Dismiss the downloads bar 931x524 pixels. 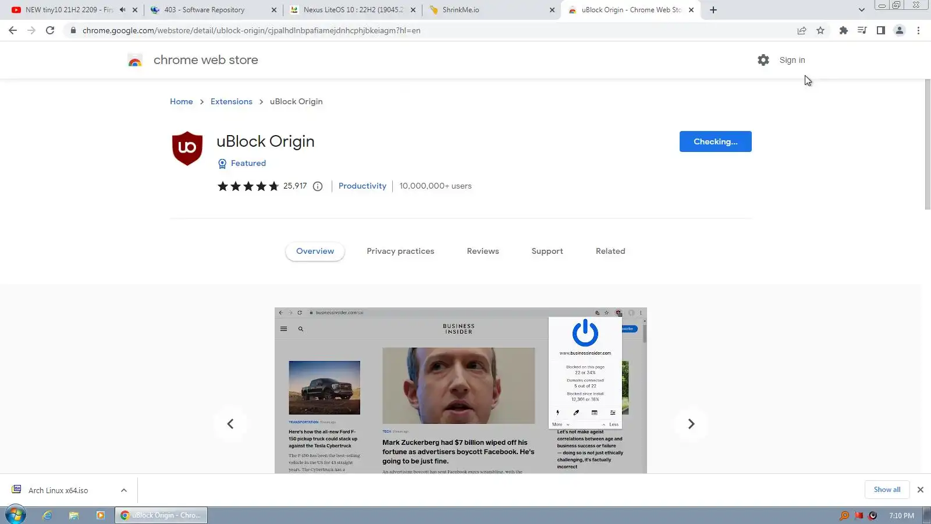click(x=921, y=490)
